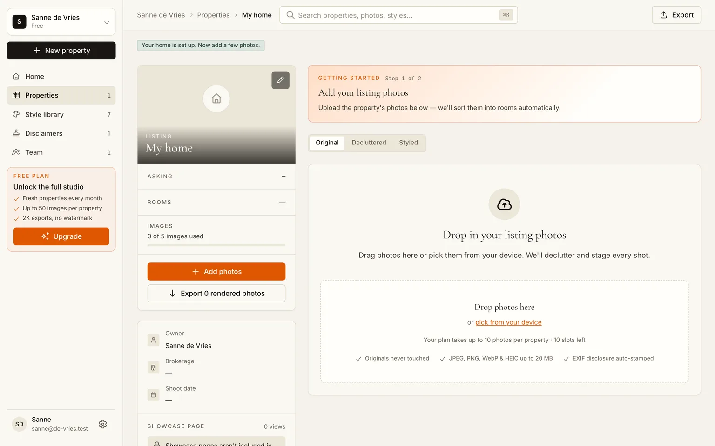Click Sanne de Vries breadcrumb

161,15
